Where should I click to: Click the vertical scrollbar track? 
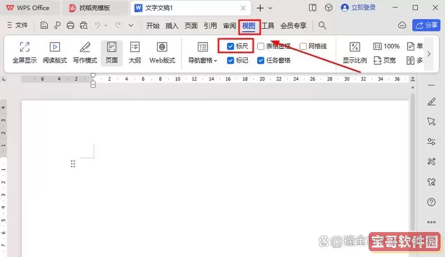pos(413,162)
